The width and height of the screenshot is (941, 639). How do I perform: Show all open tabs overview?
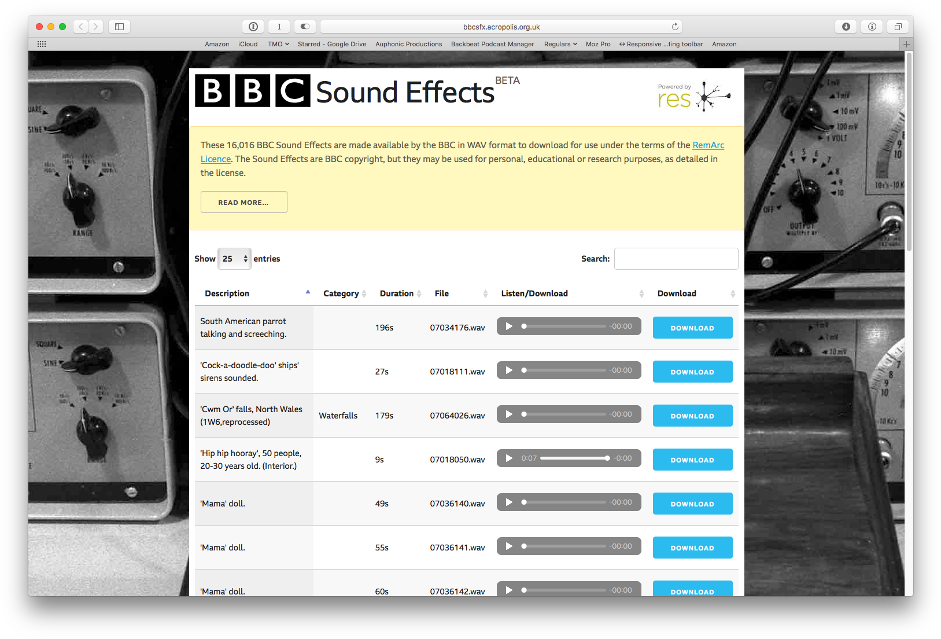click(898, 26)
